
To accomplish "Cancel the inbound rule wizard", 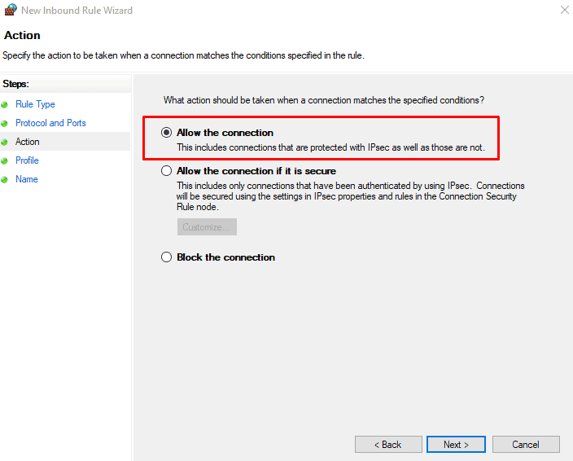I will pyautogui.click(x=526, y=445).
